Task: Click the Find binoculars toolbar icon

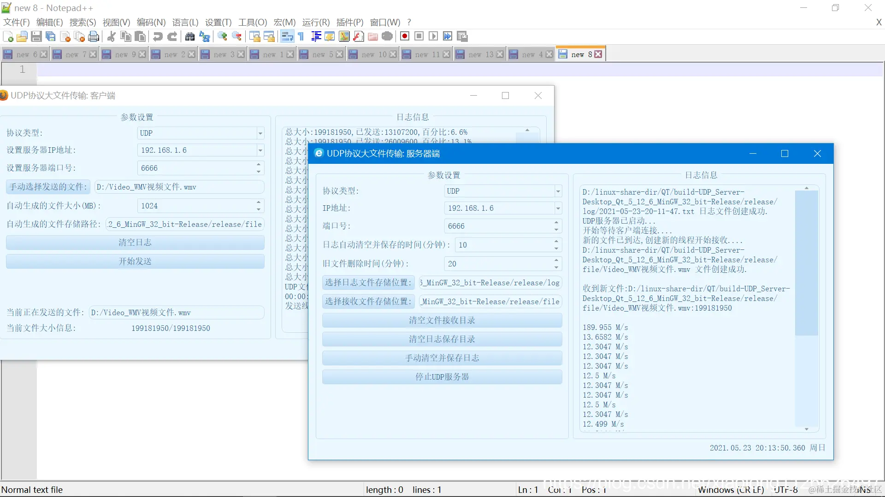Action: 189,36
